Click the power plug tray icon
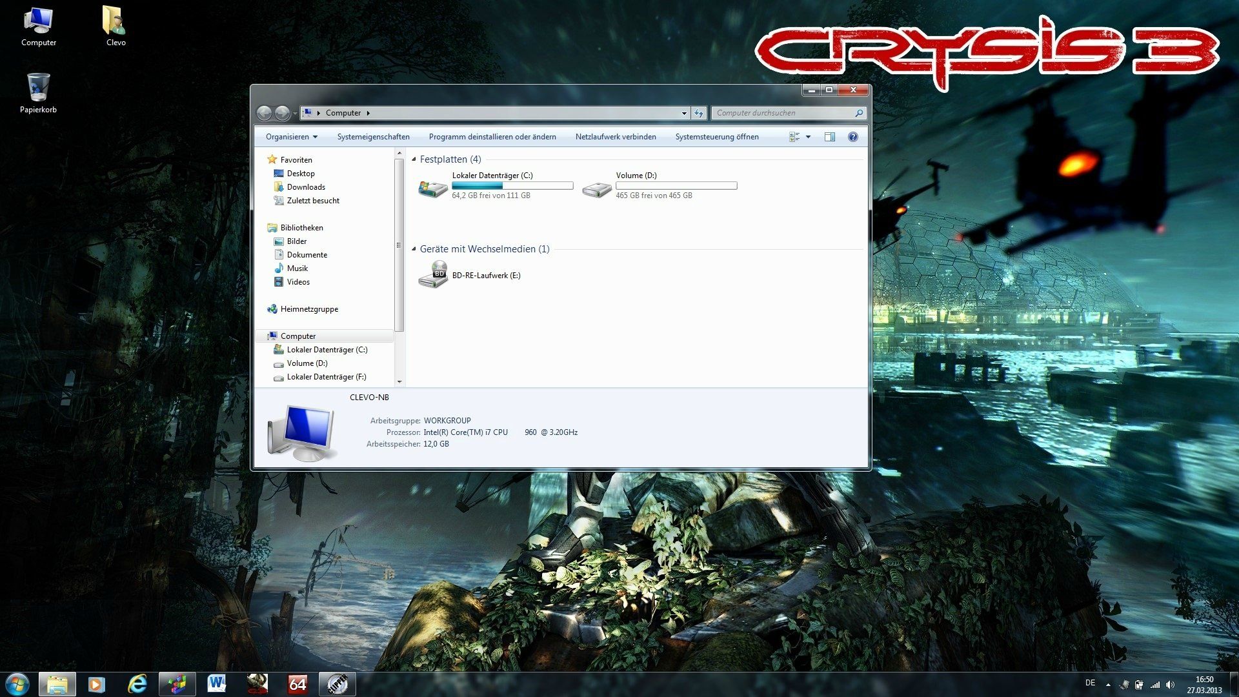 pos(1140,685)
